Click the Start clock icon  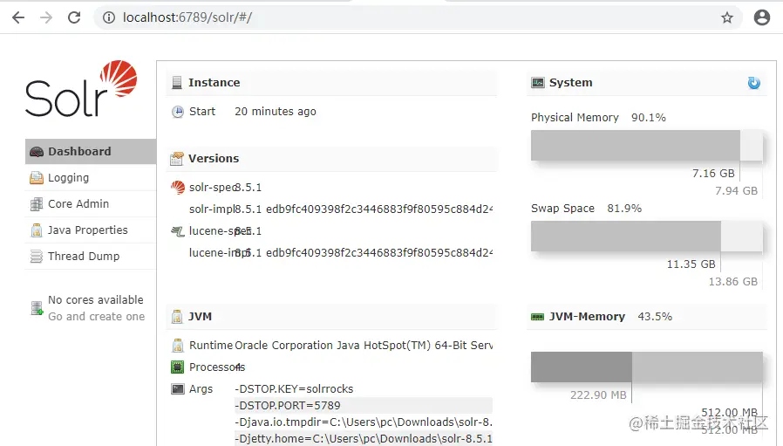point(178,112)
